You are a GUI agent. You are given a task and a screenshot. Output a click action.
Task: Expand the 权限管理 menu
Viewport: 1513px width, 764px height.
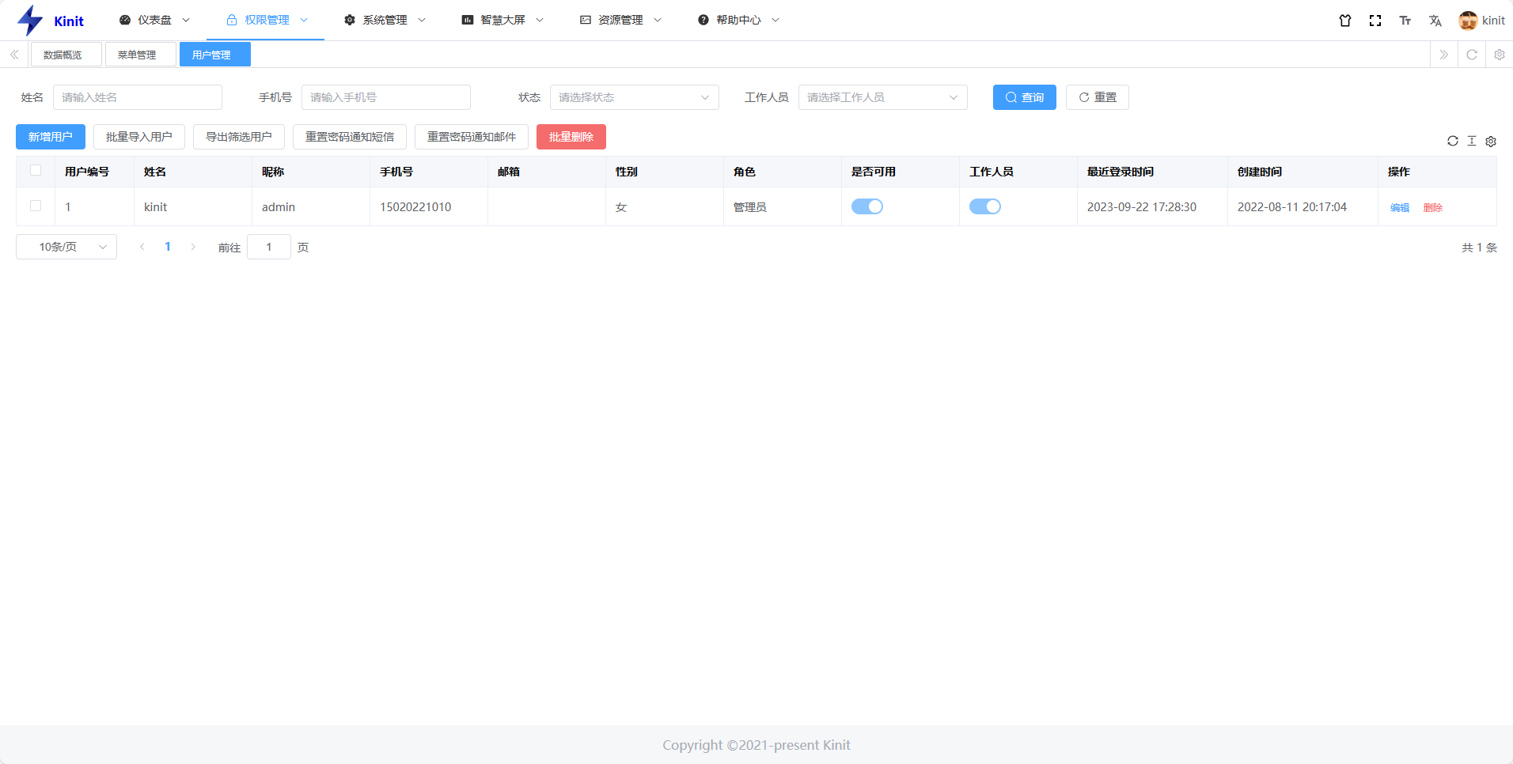click(267, 20)
